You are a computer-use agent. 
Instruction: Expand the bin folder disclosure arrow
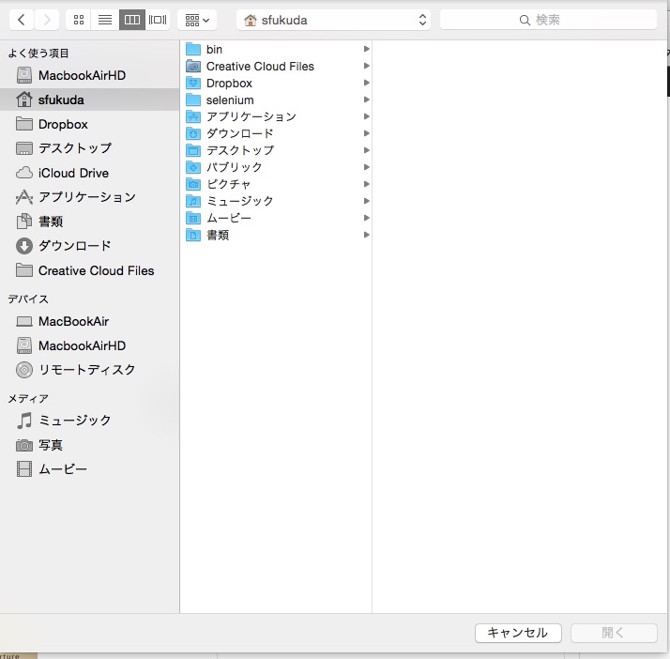coord(366,49)
